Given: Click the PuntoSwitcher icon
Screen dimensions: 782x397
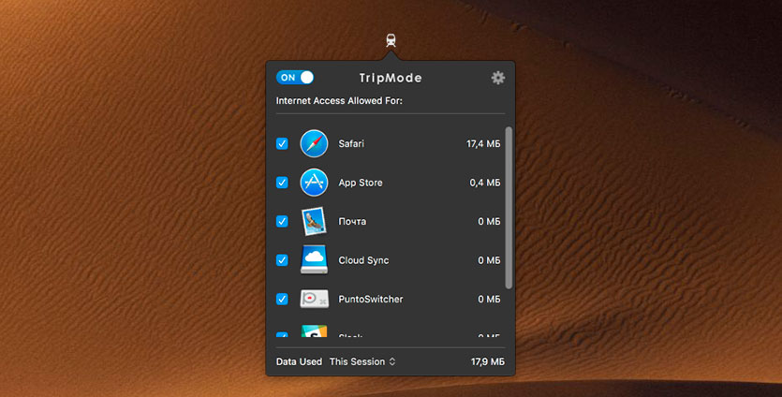Looking at the screenshot, I should 314,300.
